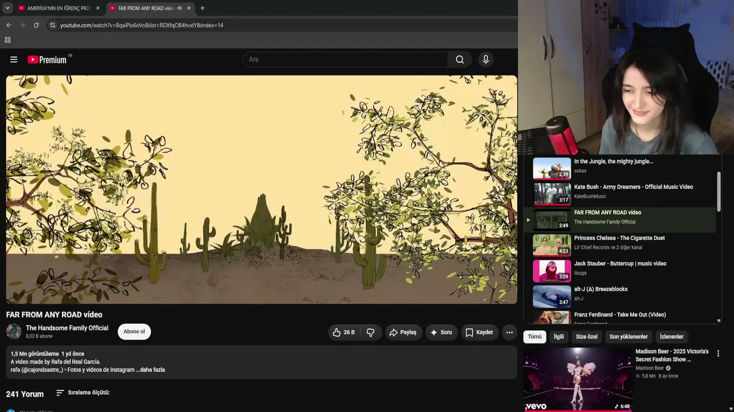Open the tab search dropdown arrow
Viewport: 734px width, 412px height.
7,8
